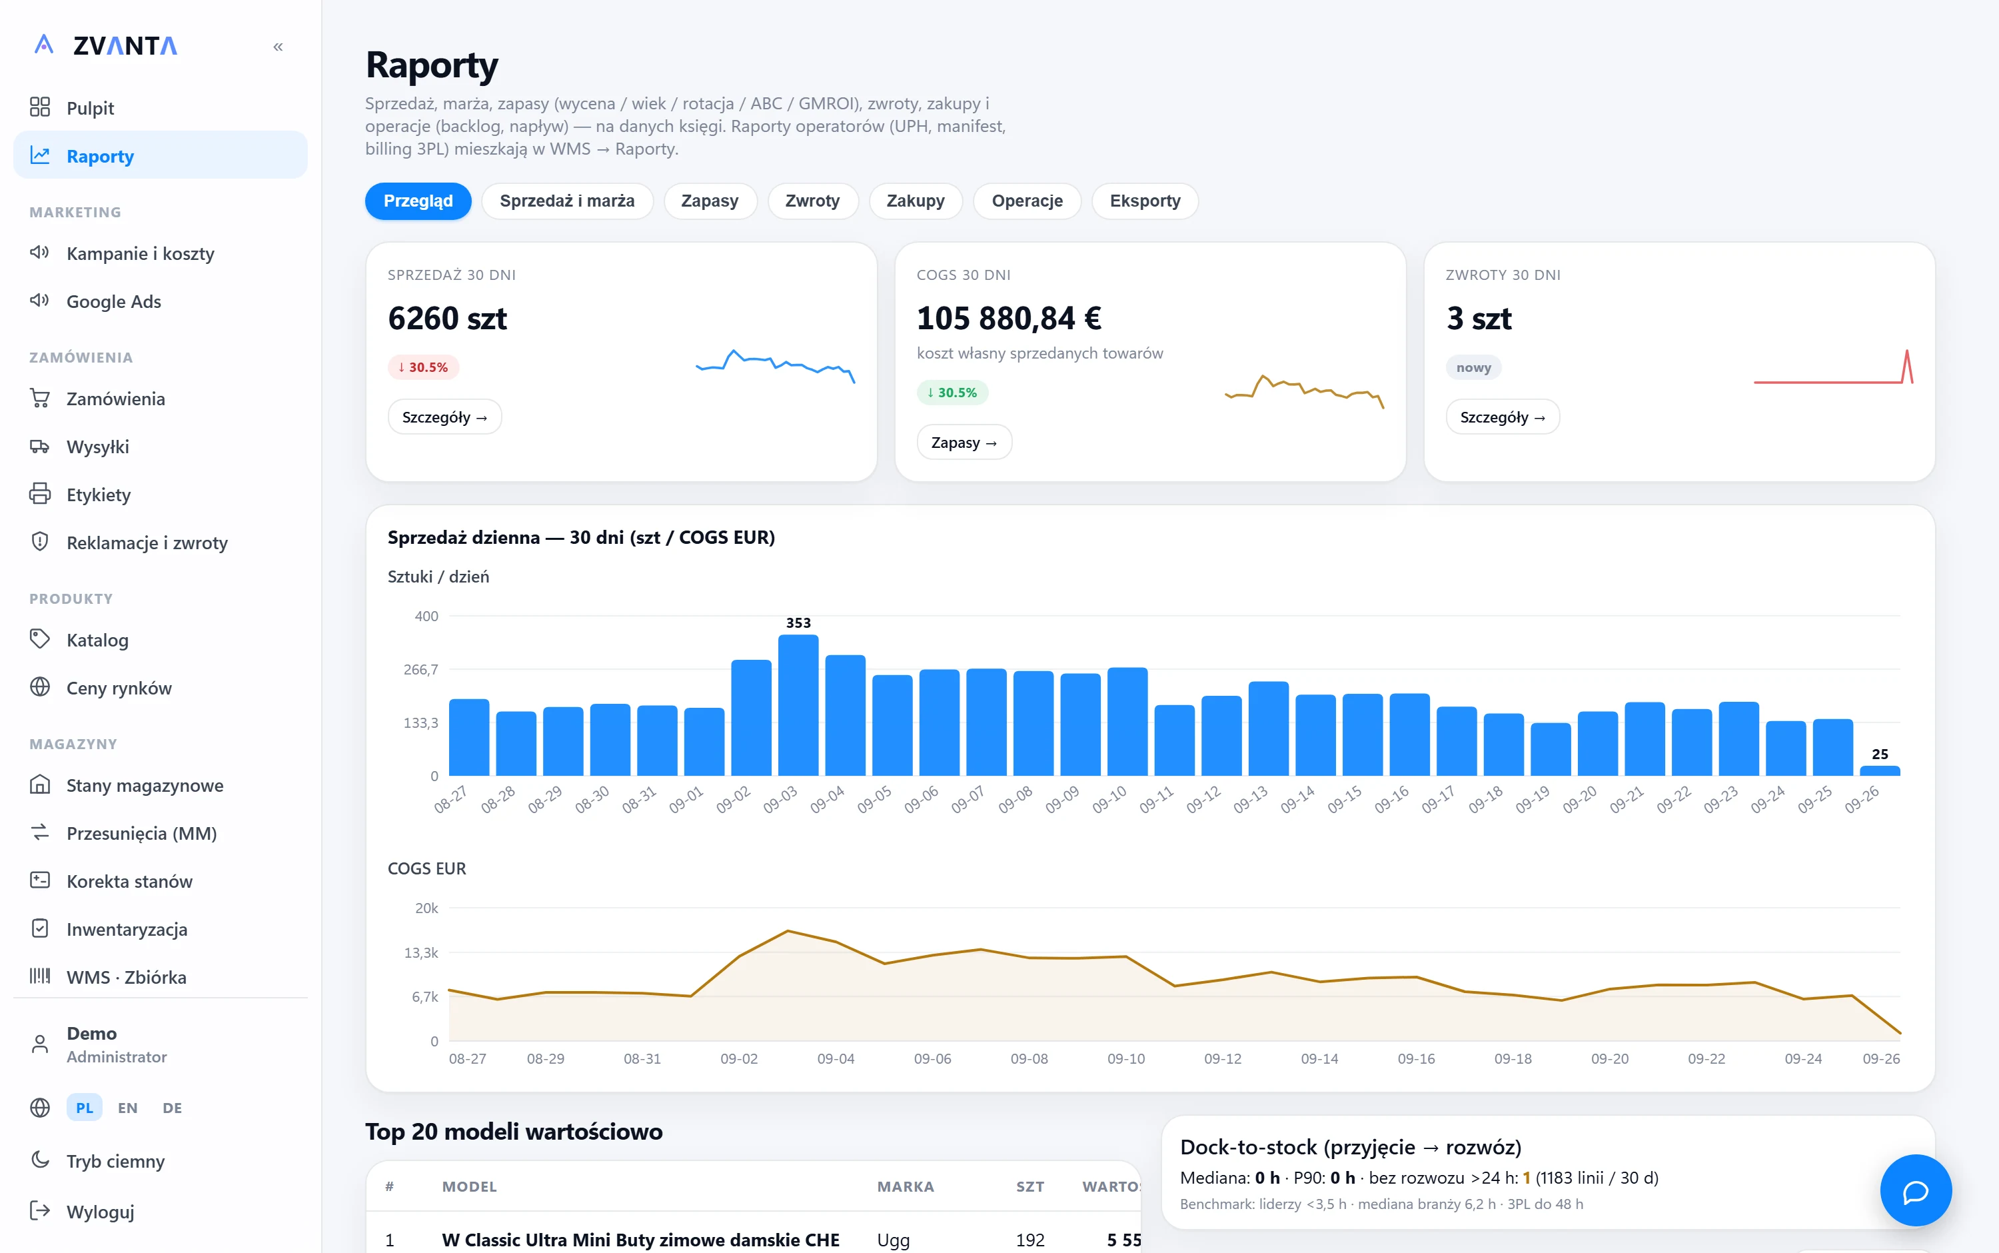Viewport: 1999px width, 1253px height.
Task: Open the Eksporty tab
Action: (x=1145, y=201)
